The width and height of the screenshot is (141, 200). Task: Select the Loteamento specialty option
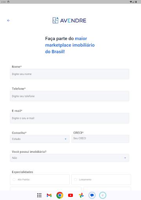pyautogui.click(x=101, y=179)
